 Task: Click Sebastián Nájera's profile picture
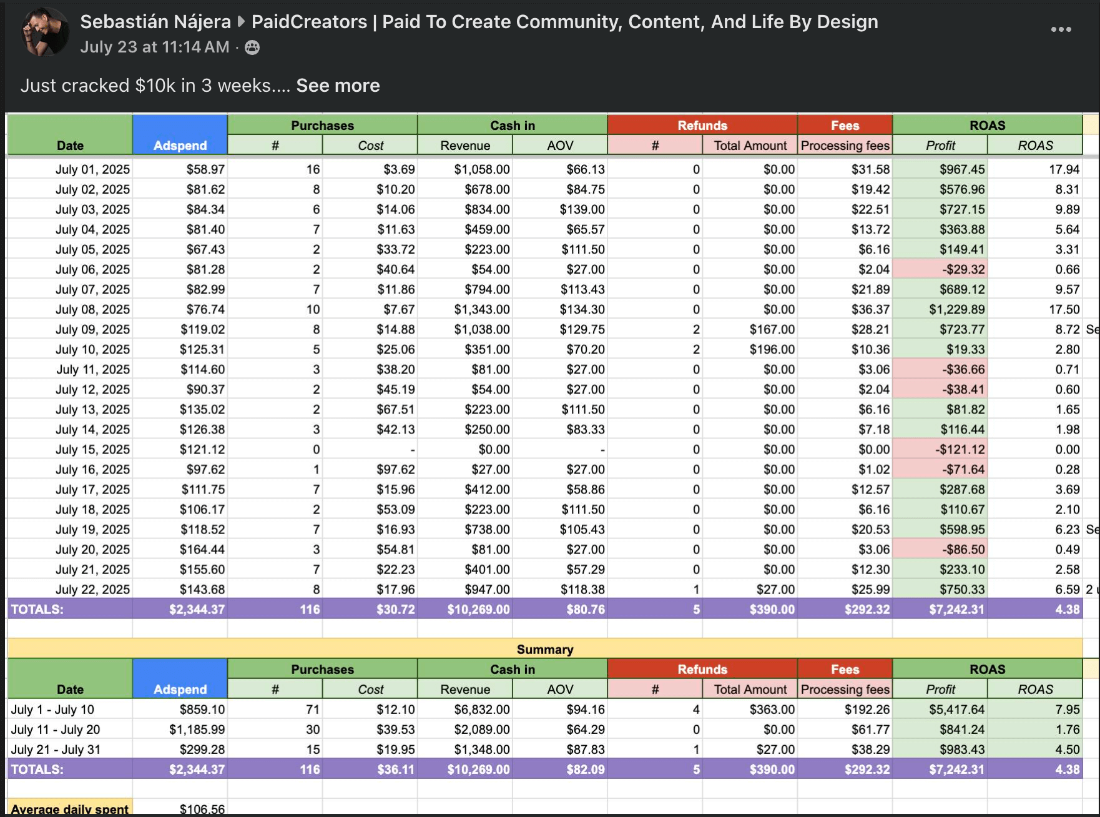point(45,32)
